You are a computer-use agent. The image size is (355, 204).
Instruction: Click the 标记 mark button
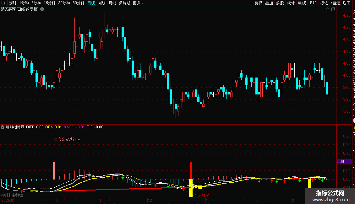tap(324, 3)
